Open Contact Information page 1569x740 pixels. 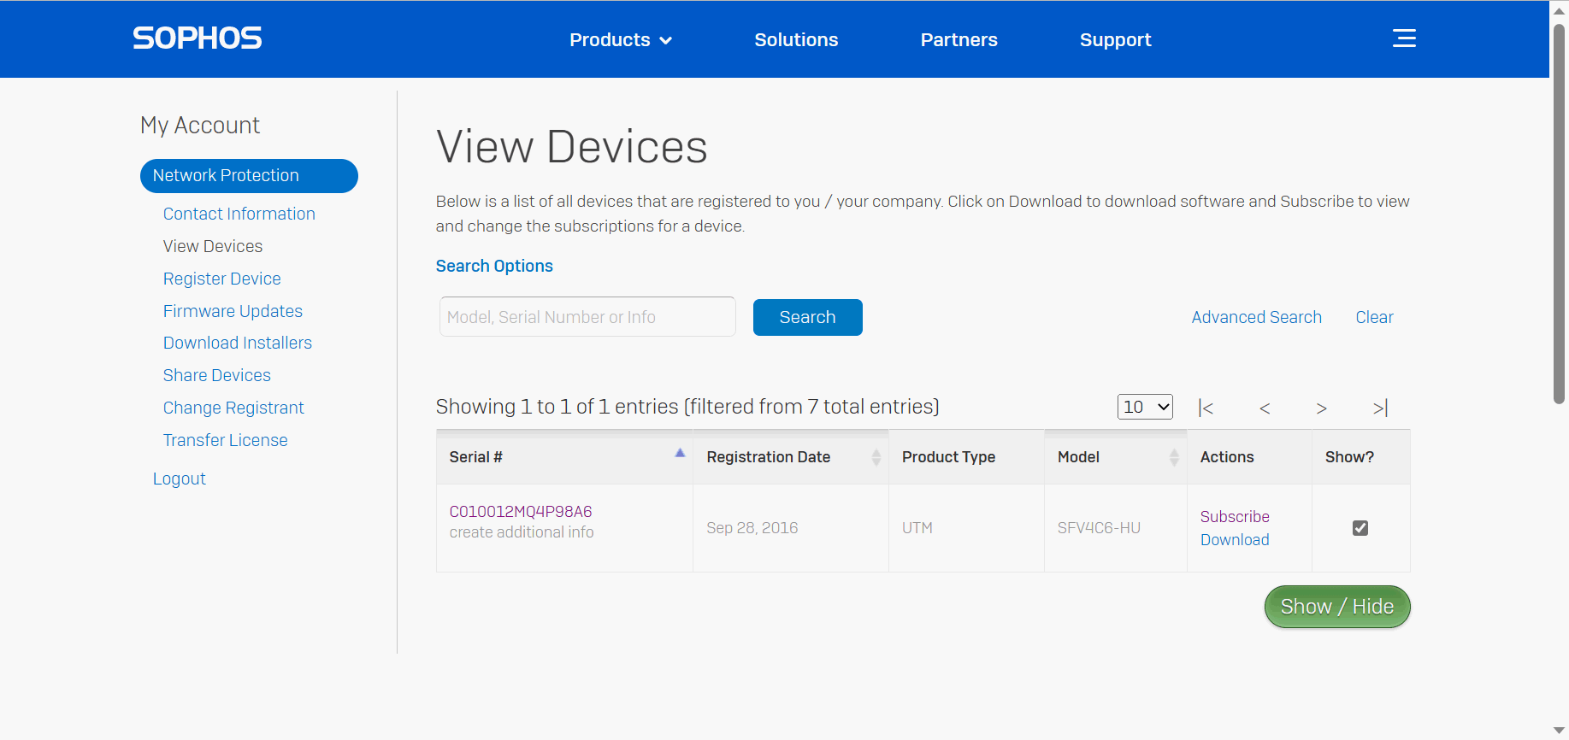tap(239, 214)
